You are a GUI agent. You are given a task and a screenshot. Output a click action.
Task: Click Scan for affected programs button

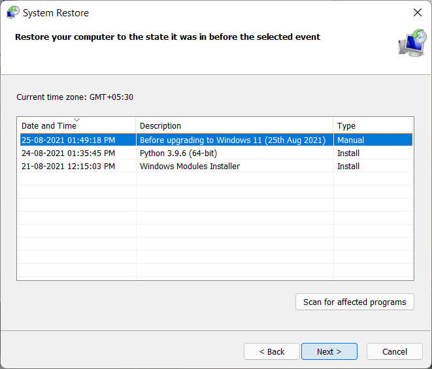point(355,302)
